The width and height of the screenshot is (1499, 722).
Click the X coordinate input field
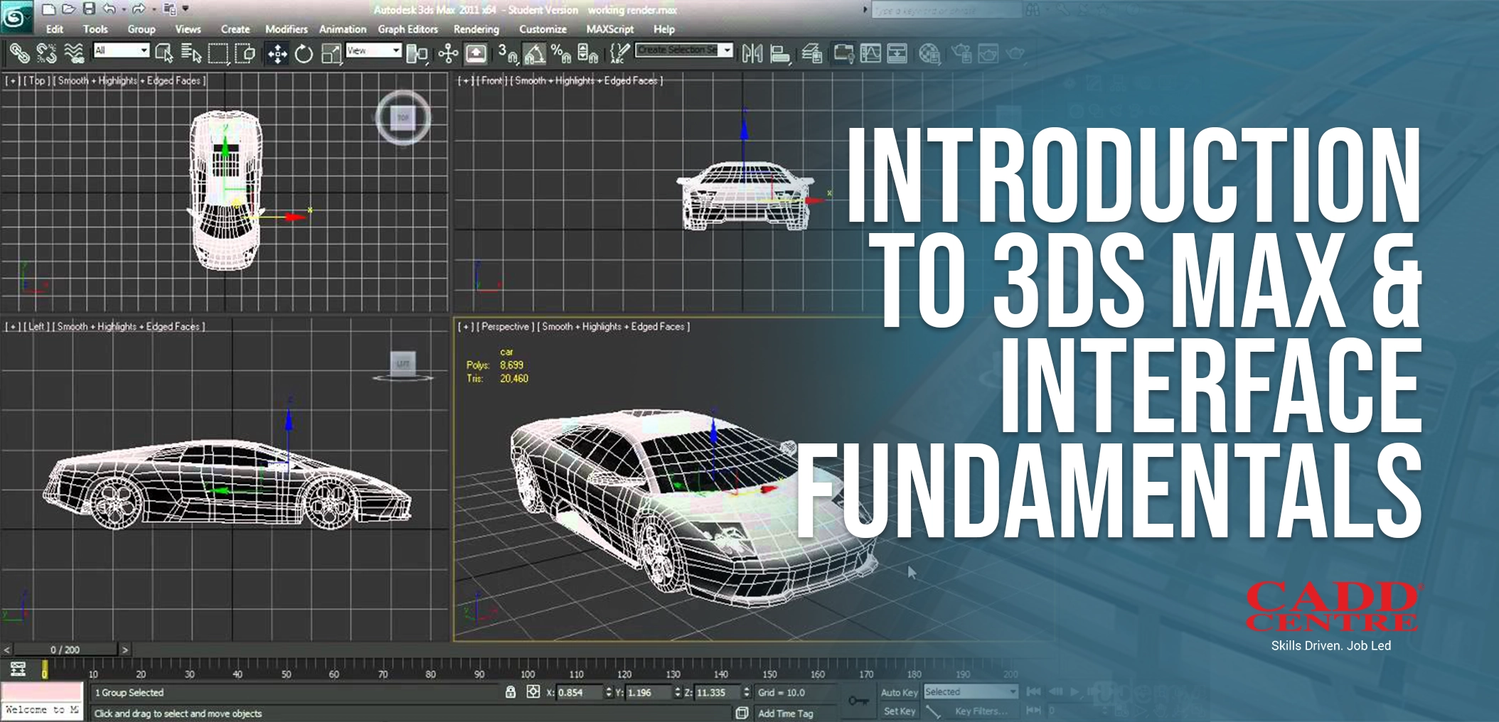click(578, 692)
